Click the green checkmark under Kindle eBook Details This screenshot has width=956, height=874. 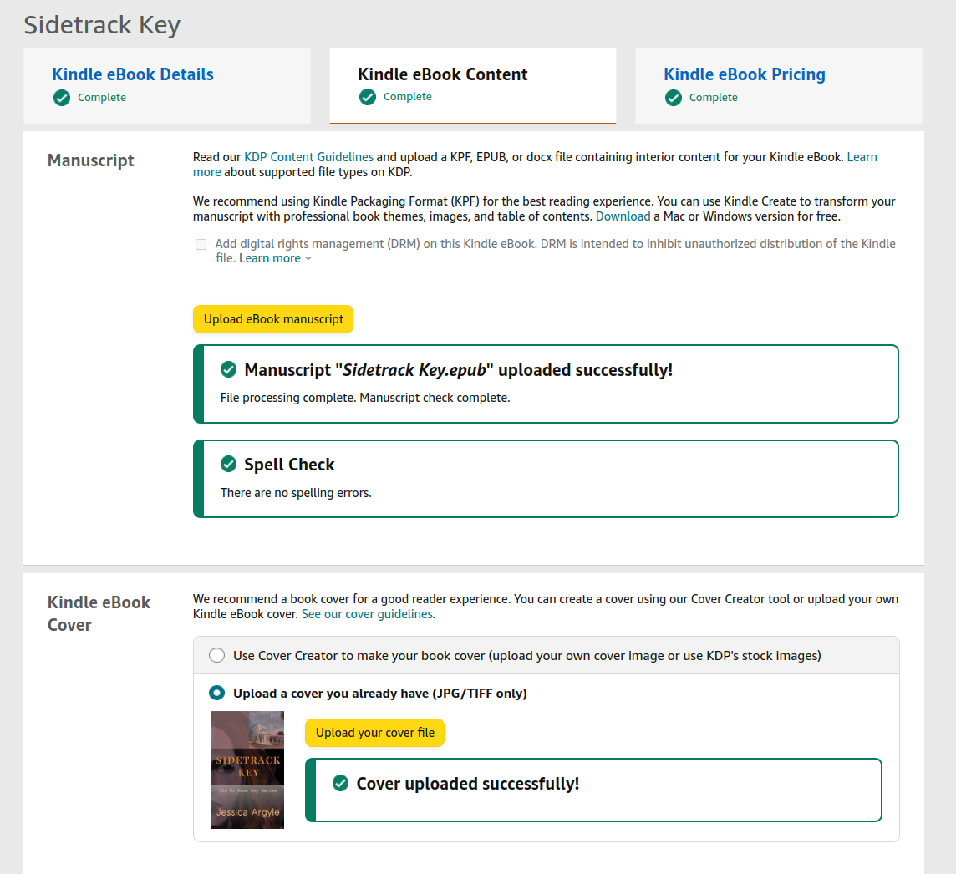(61, 98)
